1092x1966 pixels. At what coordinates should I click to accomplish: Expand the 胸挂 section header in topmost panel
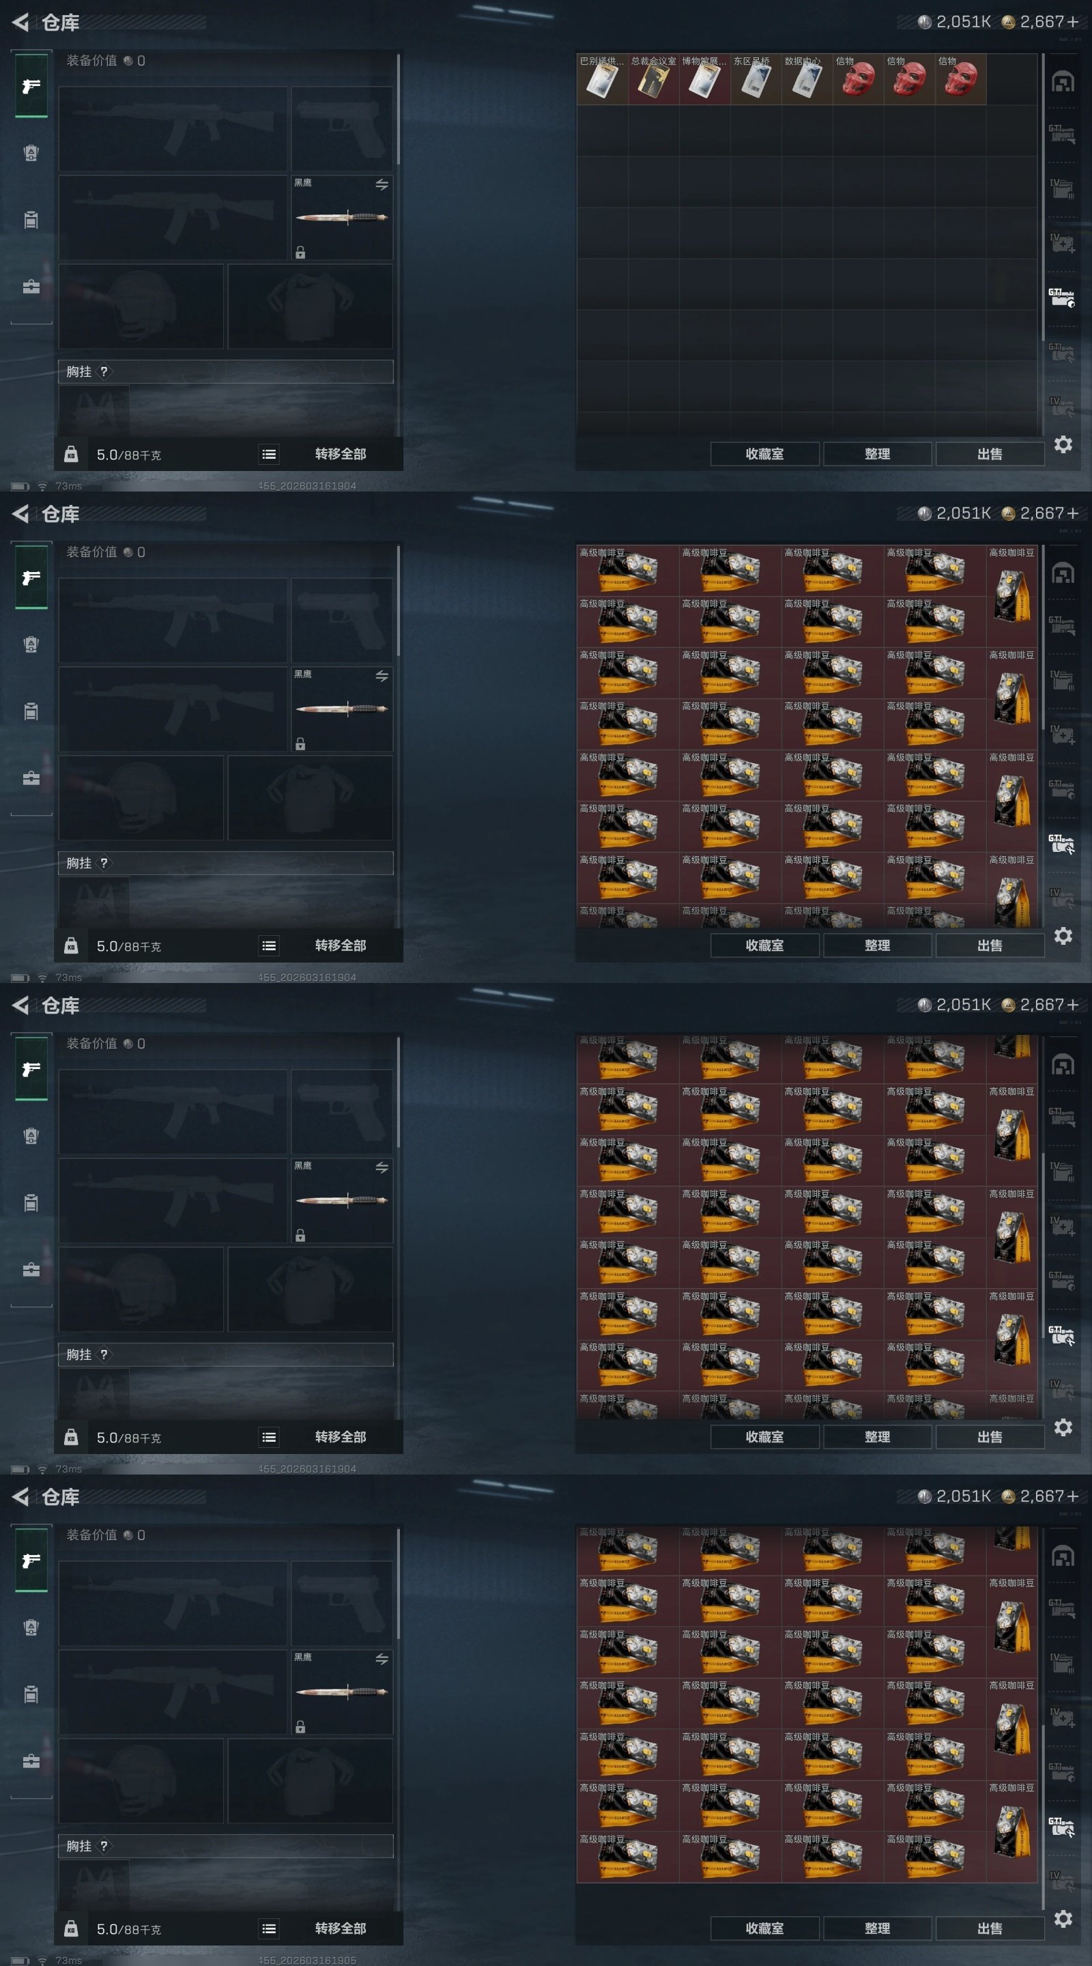click(x=226, y=371)
